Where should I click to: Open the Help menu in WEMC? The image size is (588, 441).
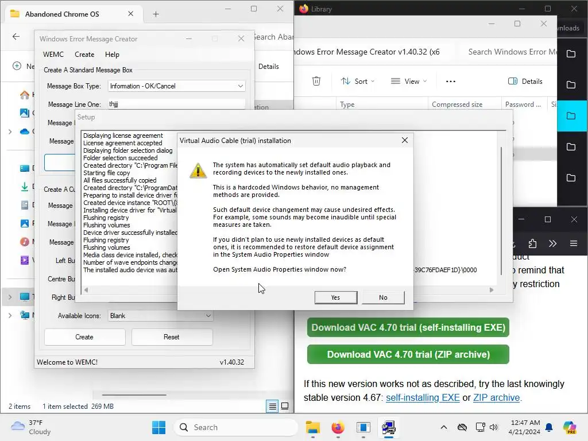click(x=112, y=55)
